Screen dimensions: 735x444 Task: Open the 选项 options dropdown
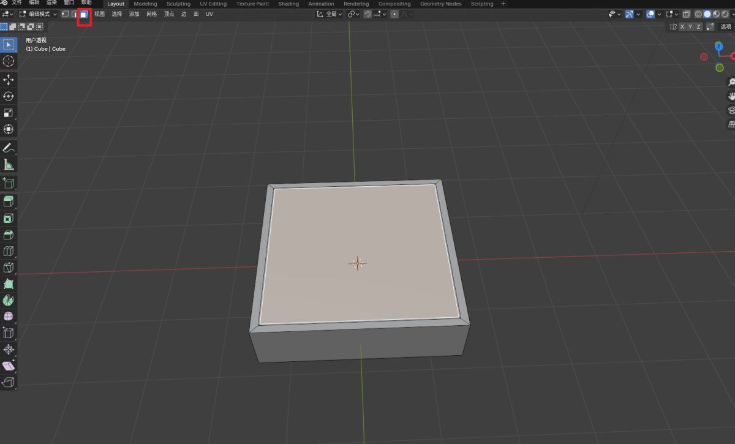click(x=726, y=27)
